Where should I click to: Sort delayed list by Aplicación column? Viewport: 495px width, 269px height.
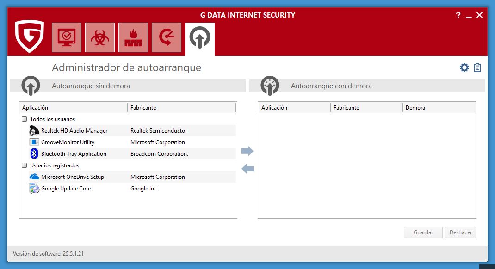click(294, 108)
